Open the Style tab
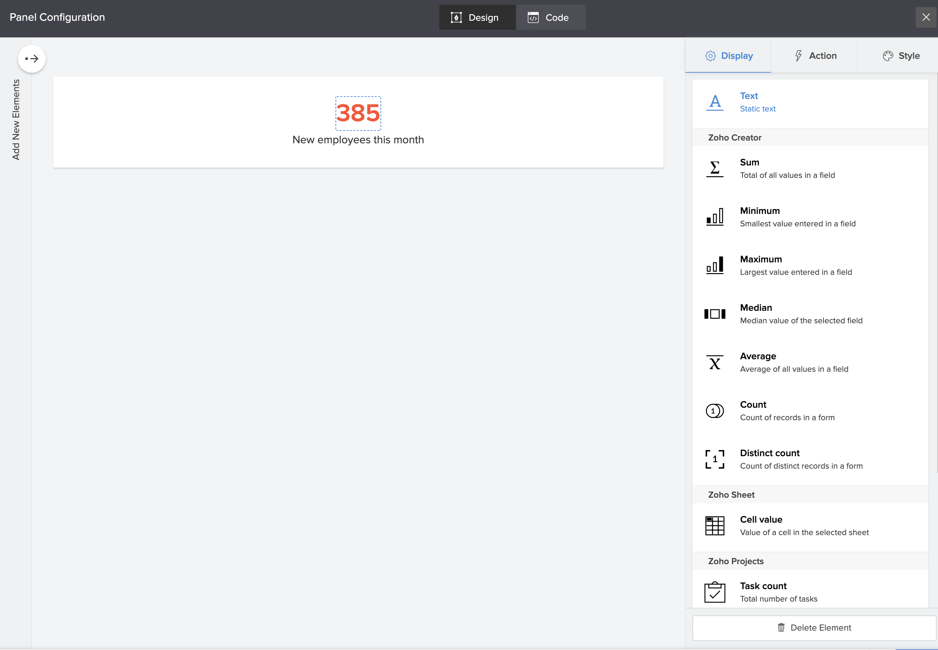The height and width of the screenshot is (650, 938). (901, 56)
